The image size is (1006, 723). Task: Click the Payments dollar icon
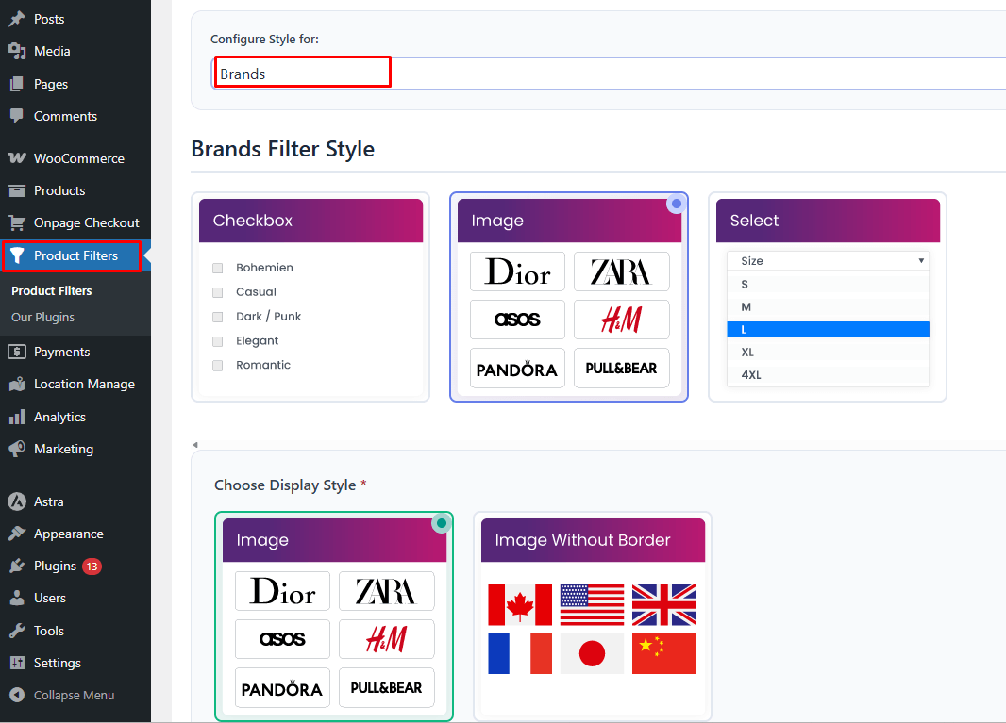[x=17, y=352]
